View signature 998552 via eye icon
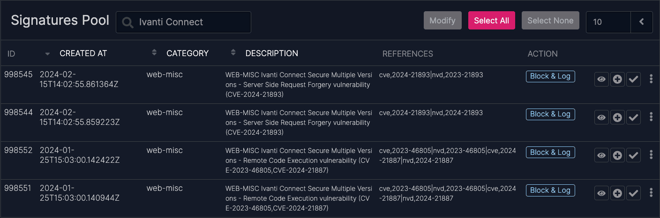Image resolution: width=660 pixels, height=218 pixels. coord(601,155)
